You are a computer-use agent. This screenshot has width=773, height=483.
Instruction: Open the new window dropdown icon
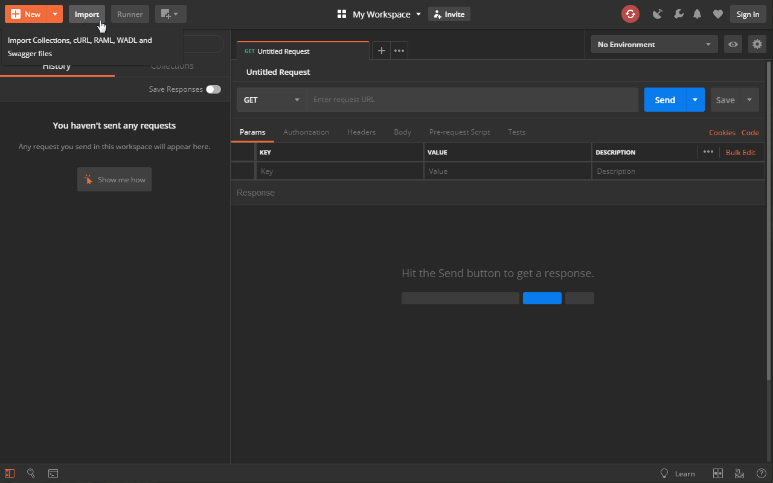tap(170, 14)
